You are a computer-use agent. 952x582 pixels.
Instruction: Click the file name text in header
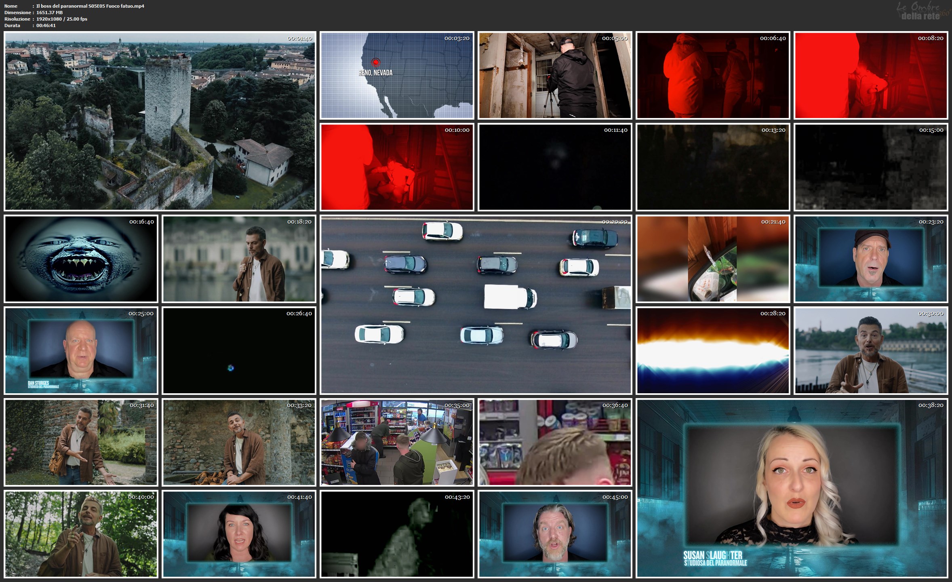pos(90,6)
